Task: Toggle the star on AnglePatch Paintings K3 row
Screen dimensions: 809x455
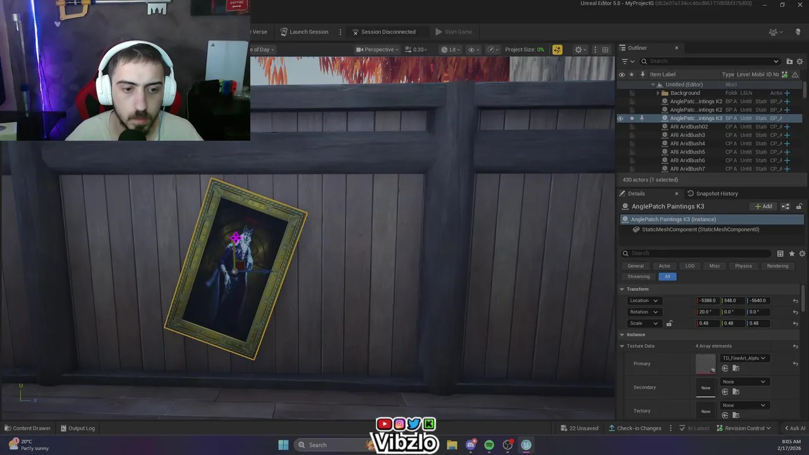Action: point(631,118)
